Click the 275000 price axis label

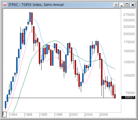tap(129, 15)
